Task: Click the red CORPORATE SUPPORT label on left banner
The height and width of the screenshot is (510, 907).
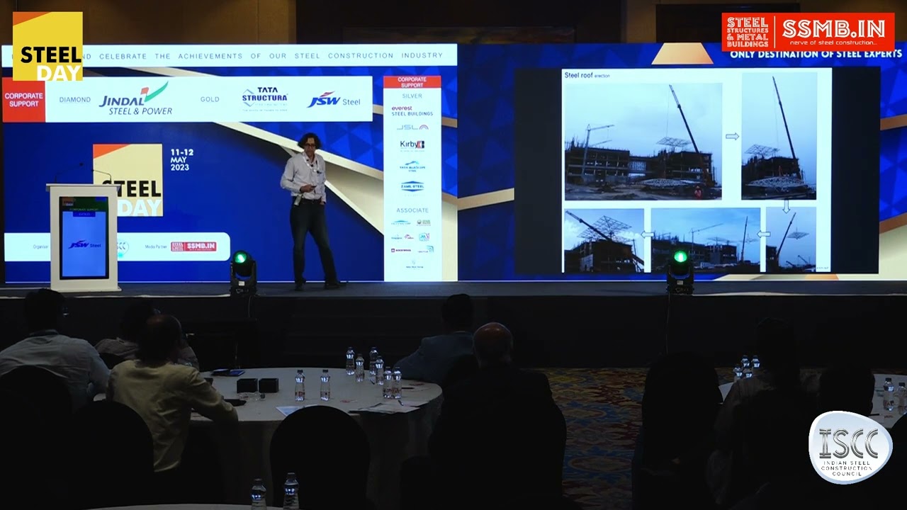Action: [x=24, y=99]
